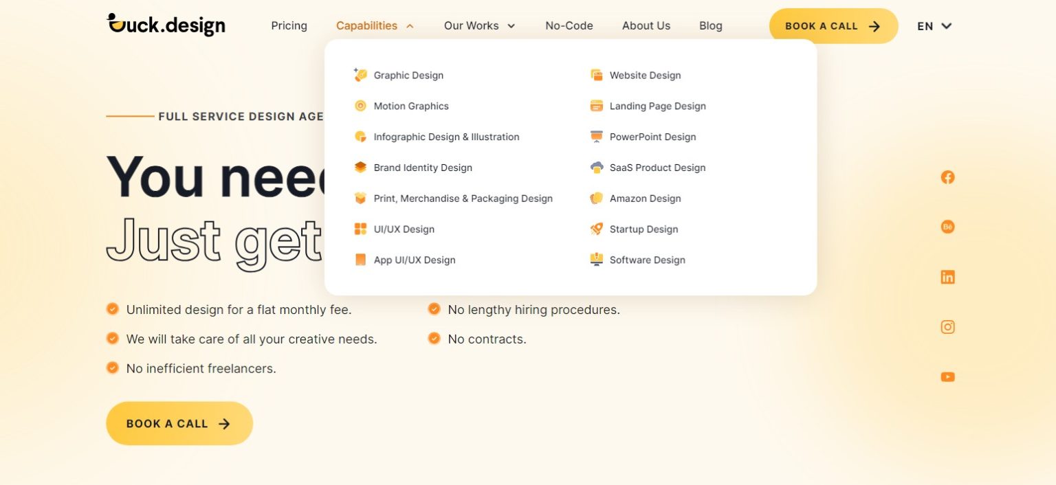
Task: Open the EN language selector
Action: pyautogui.click(x=934, y=26)
